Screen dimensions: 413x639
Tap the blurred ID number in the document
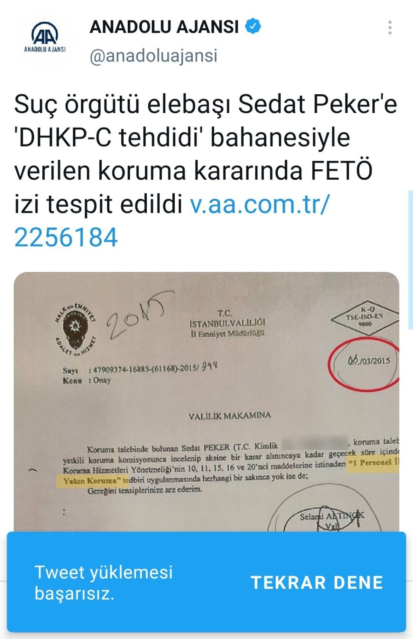tap(315, 443)
